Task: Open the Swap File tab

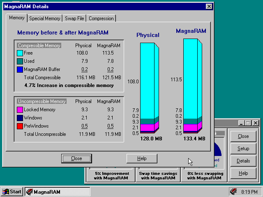Action: [x=74, y=18]
